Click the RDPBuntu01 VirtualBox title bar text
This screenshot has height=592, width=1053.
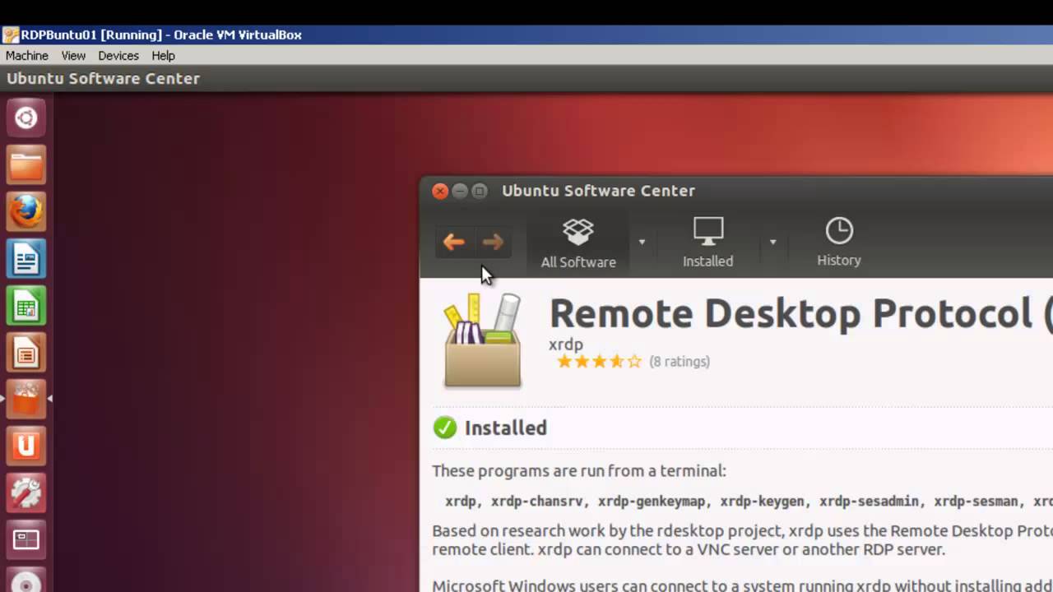(161, 35)
